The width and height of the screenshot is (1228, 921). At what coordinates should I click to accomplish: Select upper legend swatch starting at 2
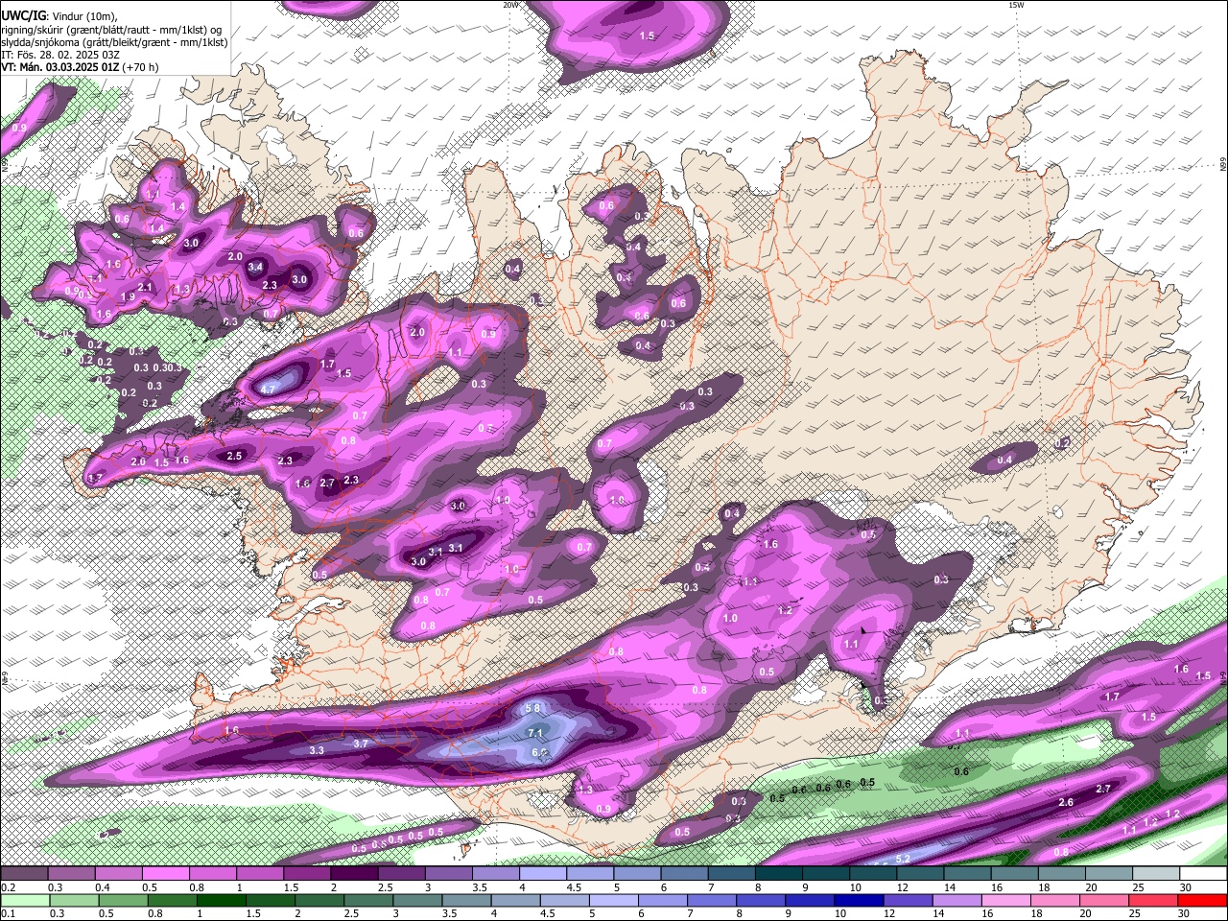pyautogui.click(x=354, y=874)
